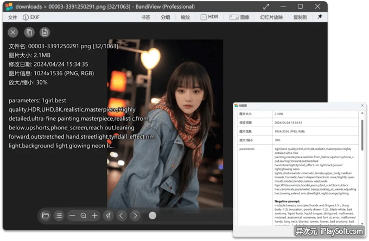Click the BandiView app icon in title bar

(9, 6)
